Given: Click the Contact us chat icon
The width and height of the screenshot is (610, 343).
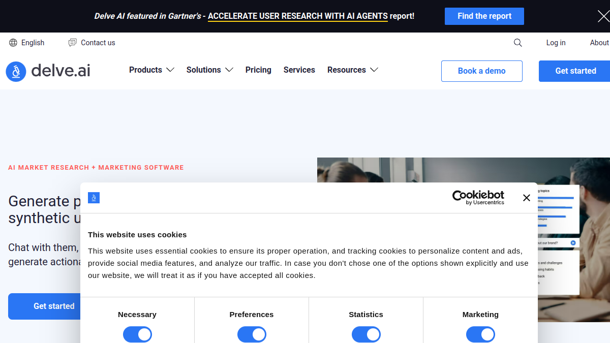Looking at the screenshot, I should tap(73, 43).
